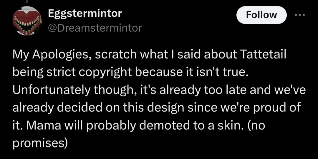Viewport: 318px width, 159px height.
Task: Click the Eggstermintor display name
Action: [85, 13]
